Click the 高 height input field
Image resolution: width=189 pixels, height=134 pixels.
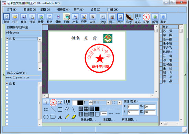tap(150, 107)
